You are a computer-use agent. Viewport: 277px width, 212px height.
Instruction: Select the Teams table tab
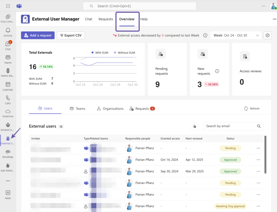77,109
